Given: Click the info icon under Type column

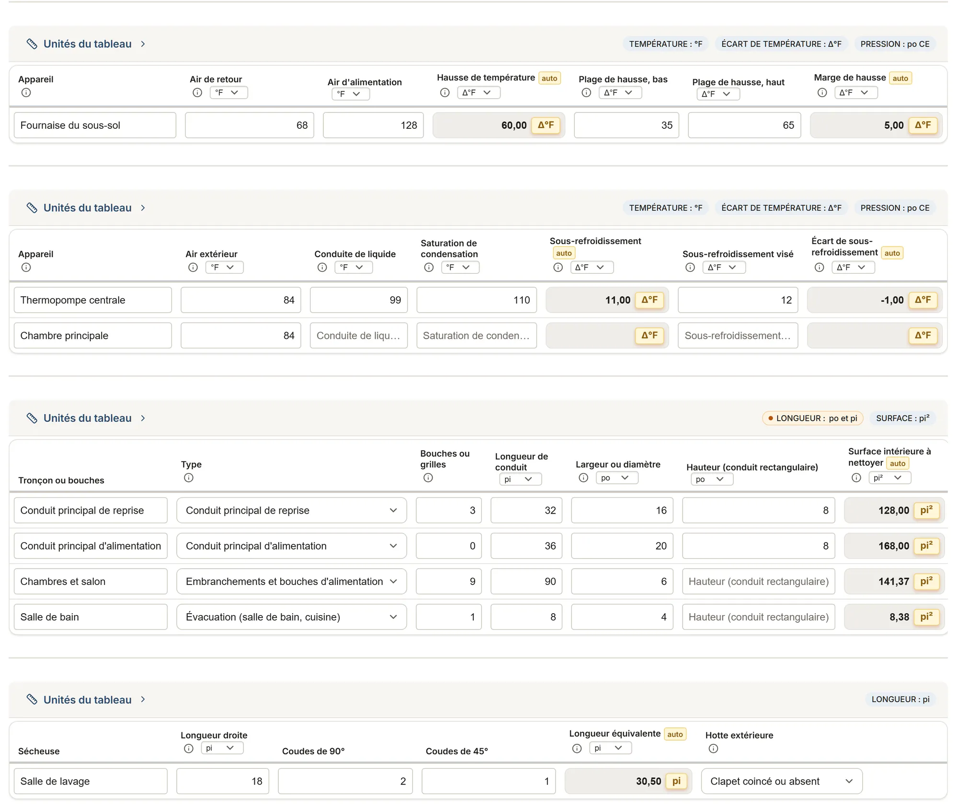Looking at the screenshot, I should click(189, 478).
